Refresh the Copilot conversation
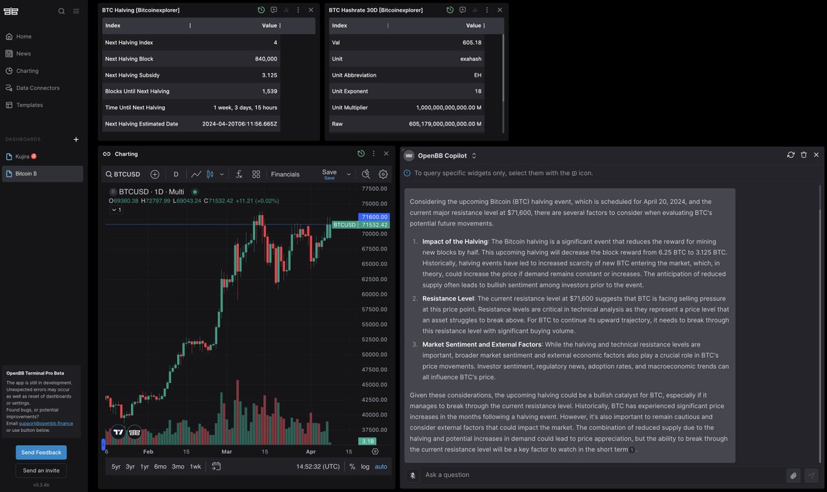Viewport: 827px width, 492px height. 791,155
